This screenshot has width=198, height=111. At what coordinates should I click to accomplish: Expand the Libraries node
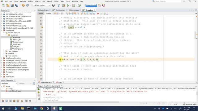click(4, 53)
